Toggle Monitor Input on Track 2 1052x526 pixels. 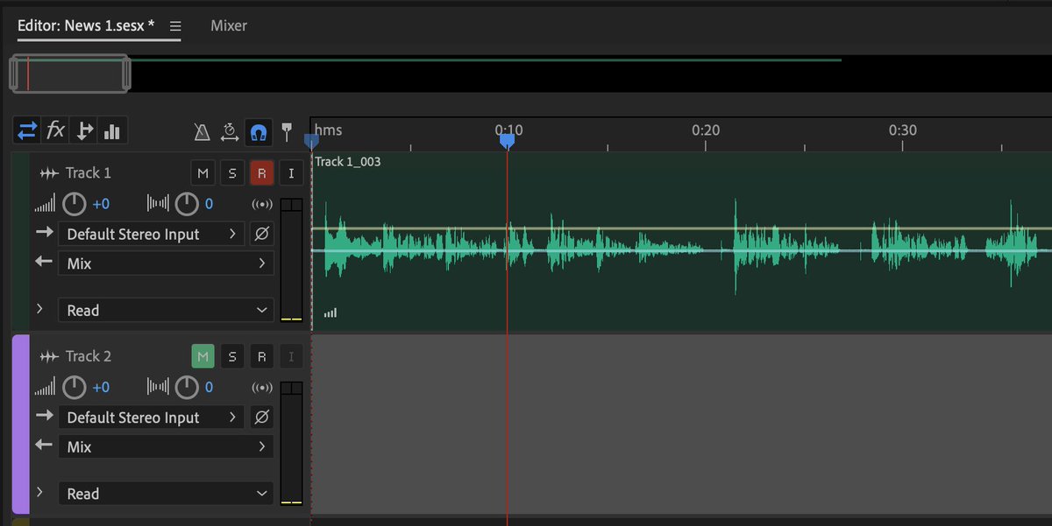pyautogui.click(x=291, y=356)
